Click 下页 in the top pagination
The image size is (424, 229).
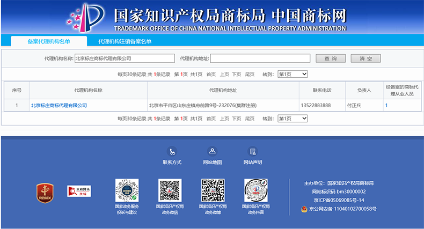[x=237, y=74]
